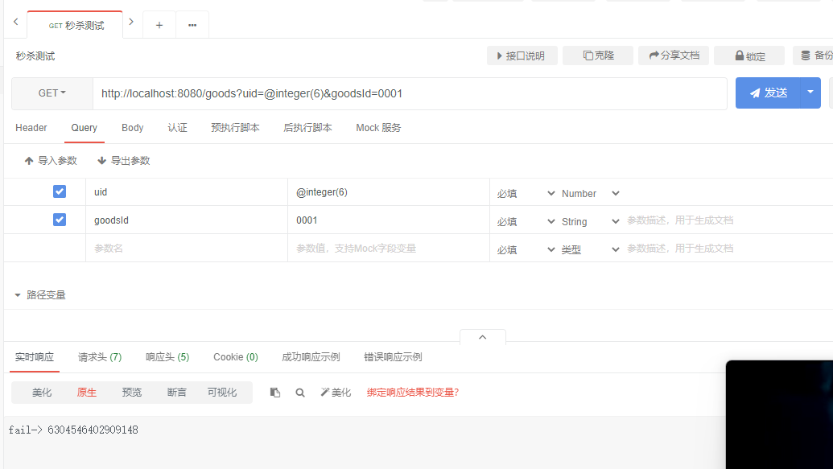The image size is (833, 469).
Task: Collapse the 路径变量 path variables section
Action: click(40, 294)
